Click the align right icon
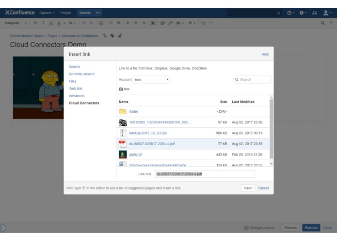The image size is (337, 240). tap(144, 23)
